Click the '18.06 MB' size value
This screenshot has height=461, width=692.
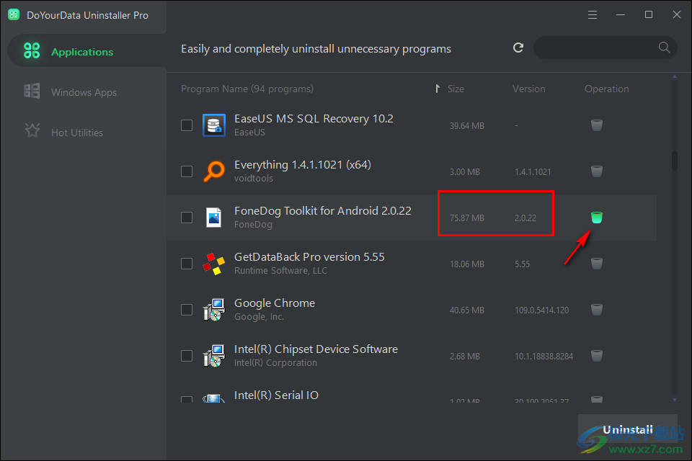(x=467, y=264)
